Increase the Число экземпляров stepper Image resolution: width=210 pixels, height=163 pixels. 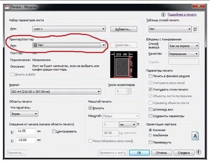tap(129, 90)
